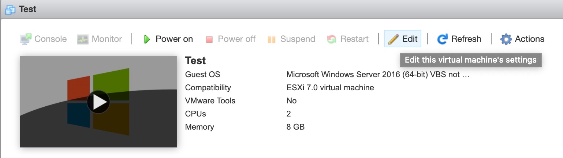
Task: Click the Test heading above VM details
Action: coord(195,60)
